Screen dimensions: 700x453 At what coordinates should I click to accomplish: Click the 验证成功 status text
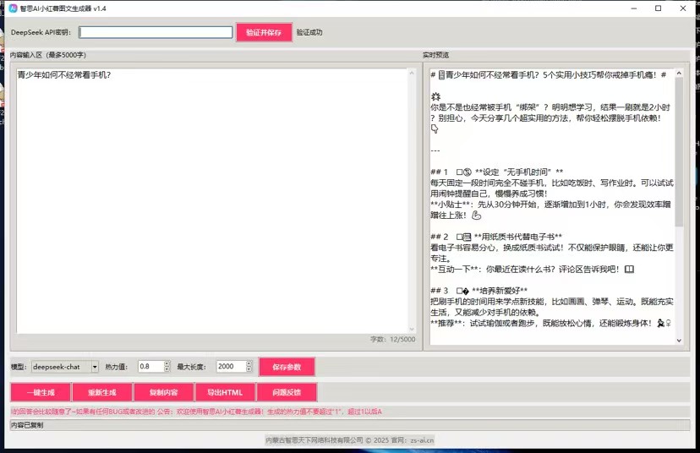tap(309, 33)
